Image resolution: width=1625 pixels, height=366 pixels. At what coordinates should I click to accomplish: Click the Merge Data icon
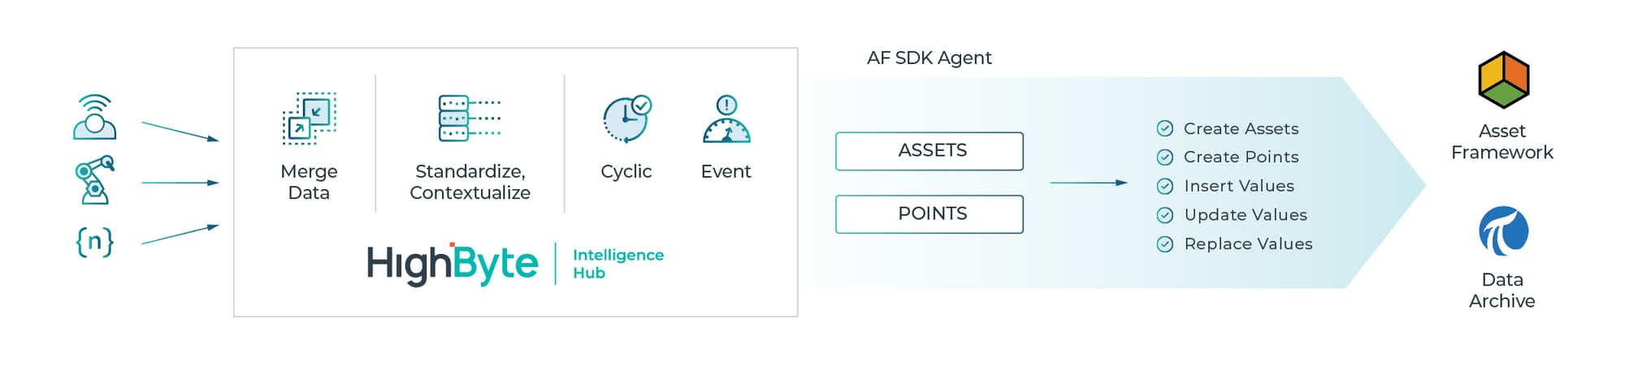[x=309, y=118]
